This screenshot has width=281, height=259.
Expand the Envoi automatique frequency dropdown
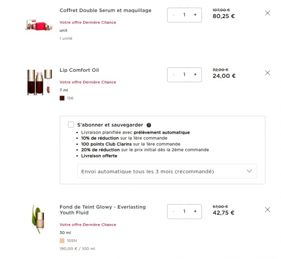(167, 171)
